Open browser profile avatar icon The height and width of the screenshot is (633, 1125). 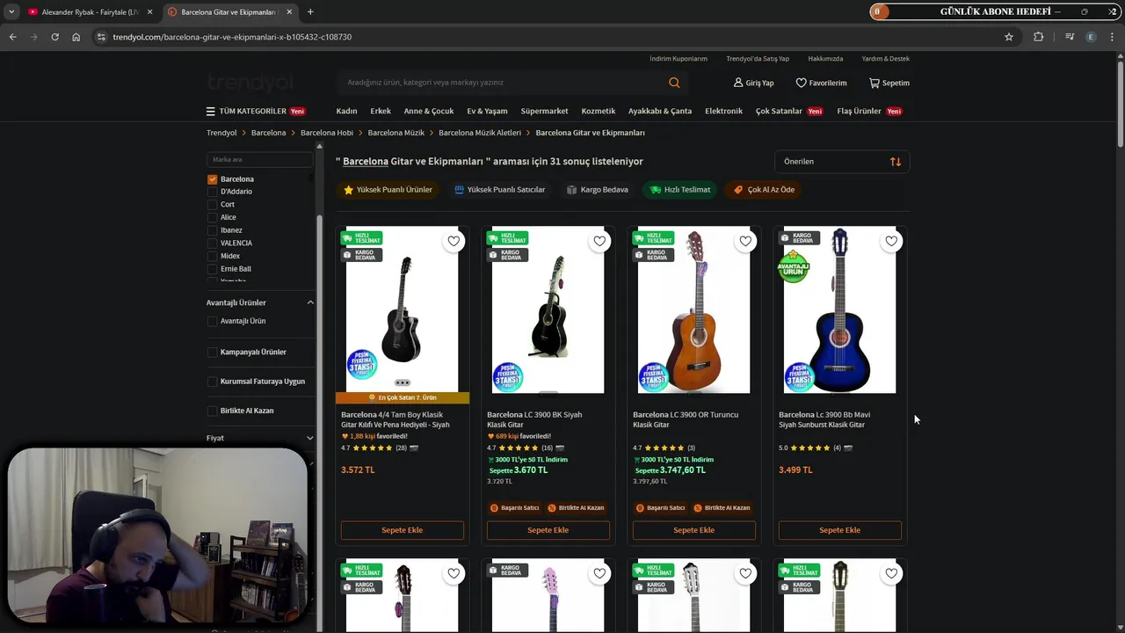(1091, 37)
